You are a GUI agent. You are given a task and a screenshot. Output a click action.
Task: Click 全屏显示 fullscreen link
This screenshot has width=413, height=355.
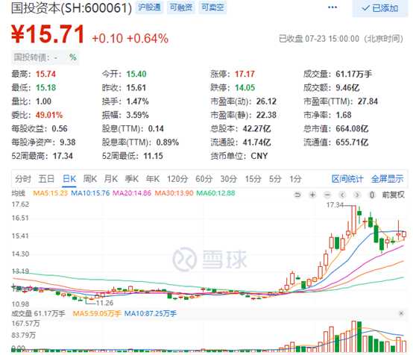pos(387,179)
